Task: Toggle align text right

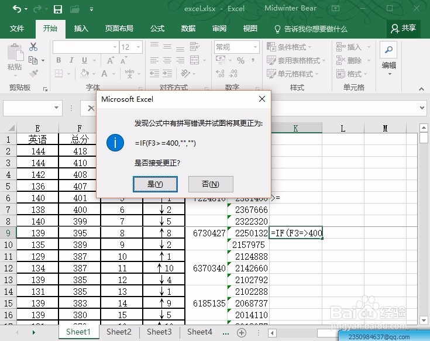Action: click(180, 60)
